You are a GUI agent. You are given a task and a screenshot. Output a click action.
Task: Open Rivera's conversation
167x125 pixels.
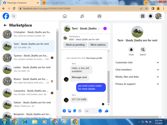click(28, 81)
